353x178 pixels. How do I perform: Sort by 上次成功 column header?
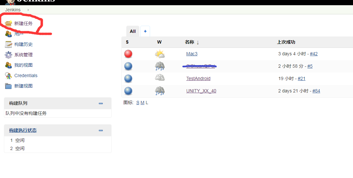(x=286, y=42)
